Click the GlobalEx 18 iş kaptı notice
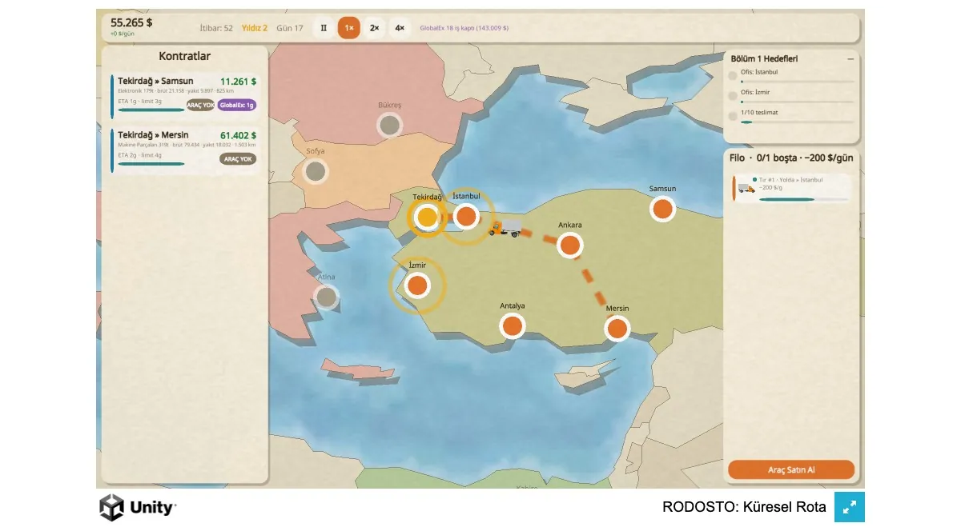Screen dimensions: 961x531 click(464, 28)
